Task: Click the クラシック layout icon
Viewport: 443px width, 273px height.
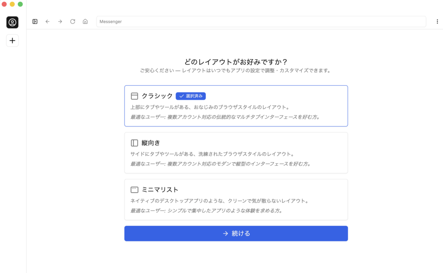Action: point(135,96)
